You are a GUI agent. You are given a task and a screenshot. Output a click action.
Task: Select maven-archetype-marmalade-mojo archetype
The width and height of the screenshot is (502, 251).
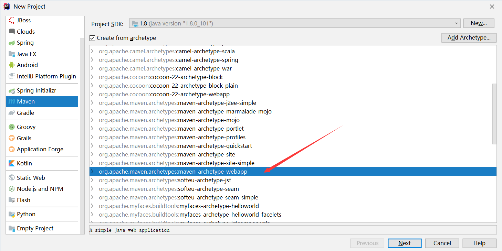pos(293,111)
